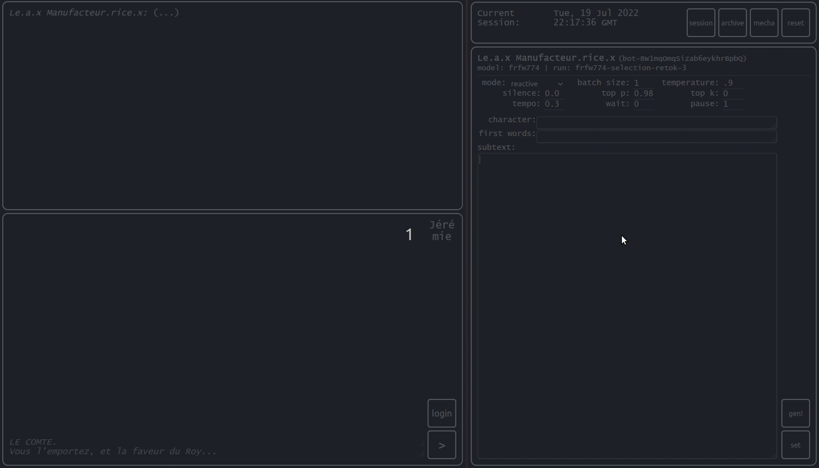The width and height of the screenshot is (819, 468).
Task: Edit the silence value field
Action: 554,93
